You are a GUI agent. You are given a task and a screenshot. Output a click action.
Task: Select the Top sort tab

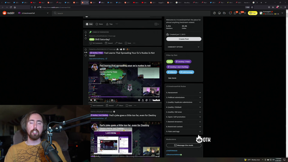[109, 24]
